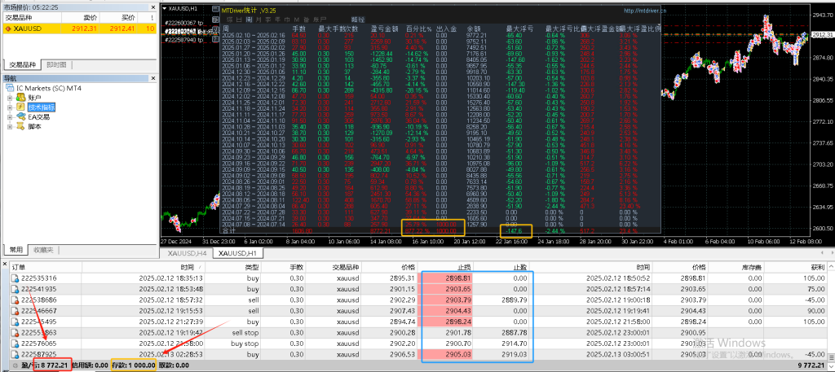Viewport: 835px width, 372px height.
Task: Sort orders by 时间 column header
Action: coord(187,266)
